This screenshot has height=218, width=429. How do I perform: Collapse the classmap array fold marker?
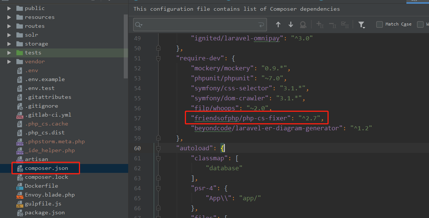point(158,158)
